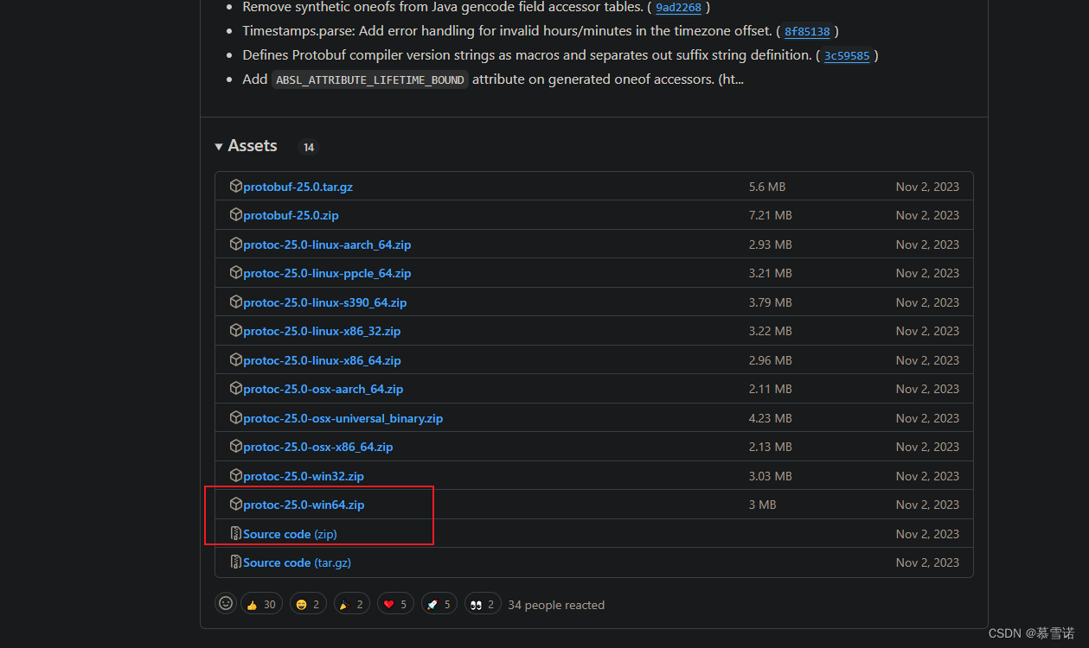Click the package icon next to protoc-25.0-osx-aarch_64.zip
The image size is (1089, 648).
[235, 388]
